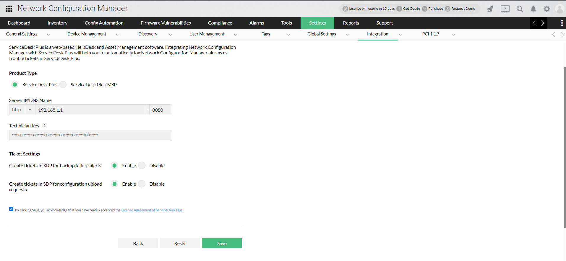
Task: Expand PCI 1.1.7 submenu chevron
Action: point(453,35)
